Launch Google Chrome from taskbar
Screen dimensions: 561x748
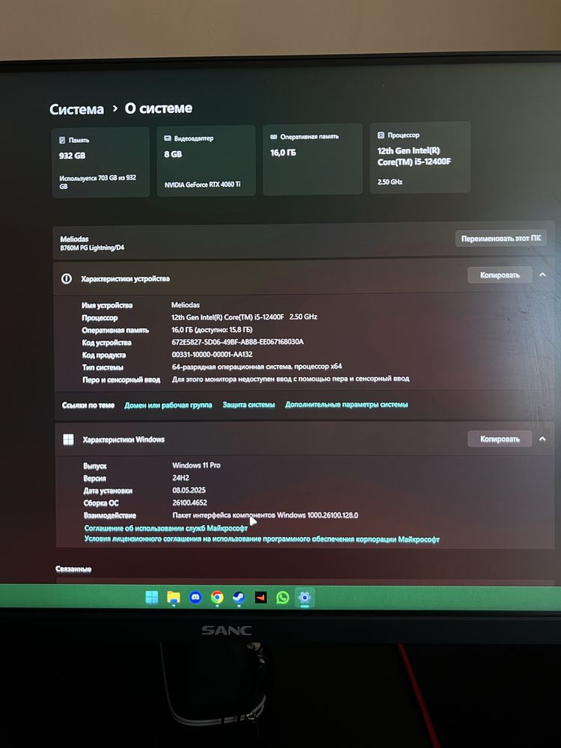(217, 597)
